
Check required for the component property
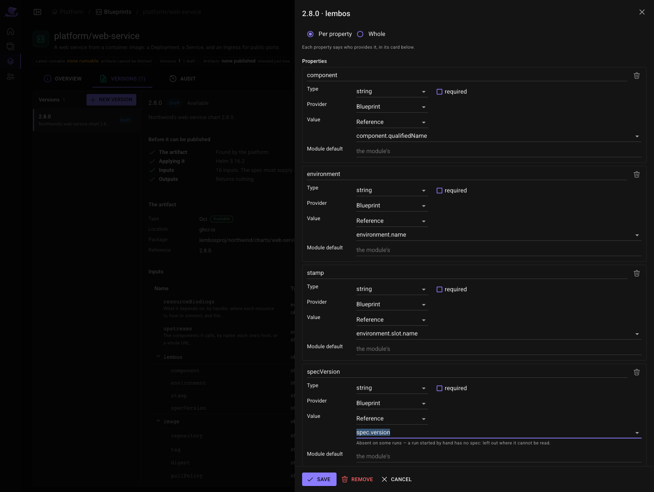(x=439, y=92)
